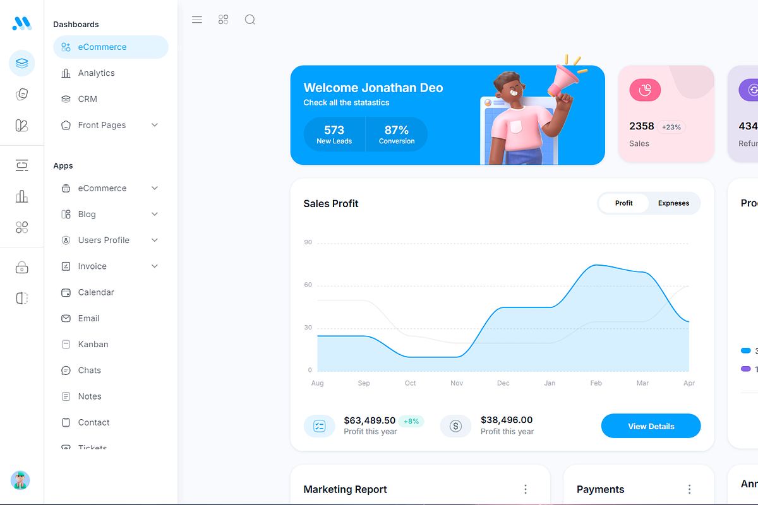Image resolution: width=758 pixels, height=505 pixels.
Task: Open the leaf-shaped icon in mini sidebar
Action: 22,126
